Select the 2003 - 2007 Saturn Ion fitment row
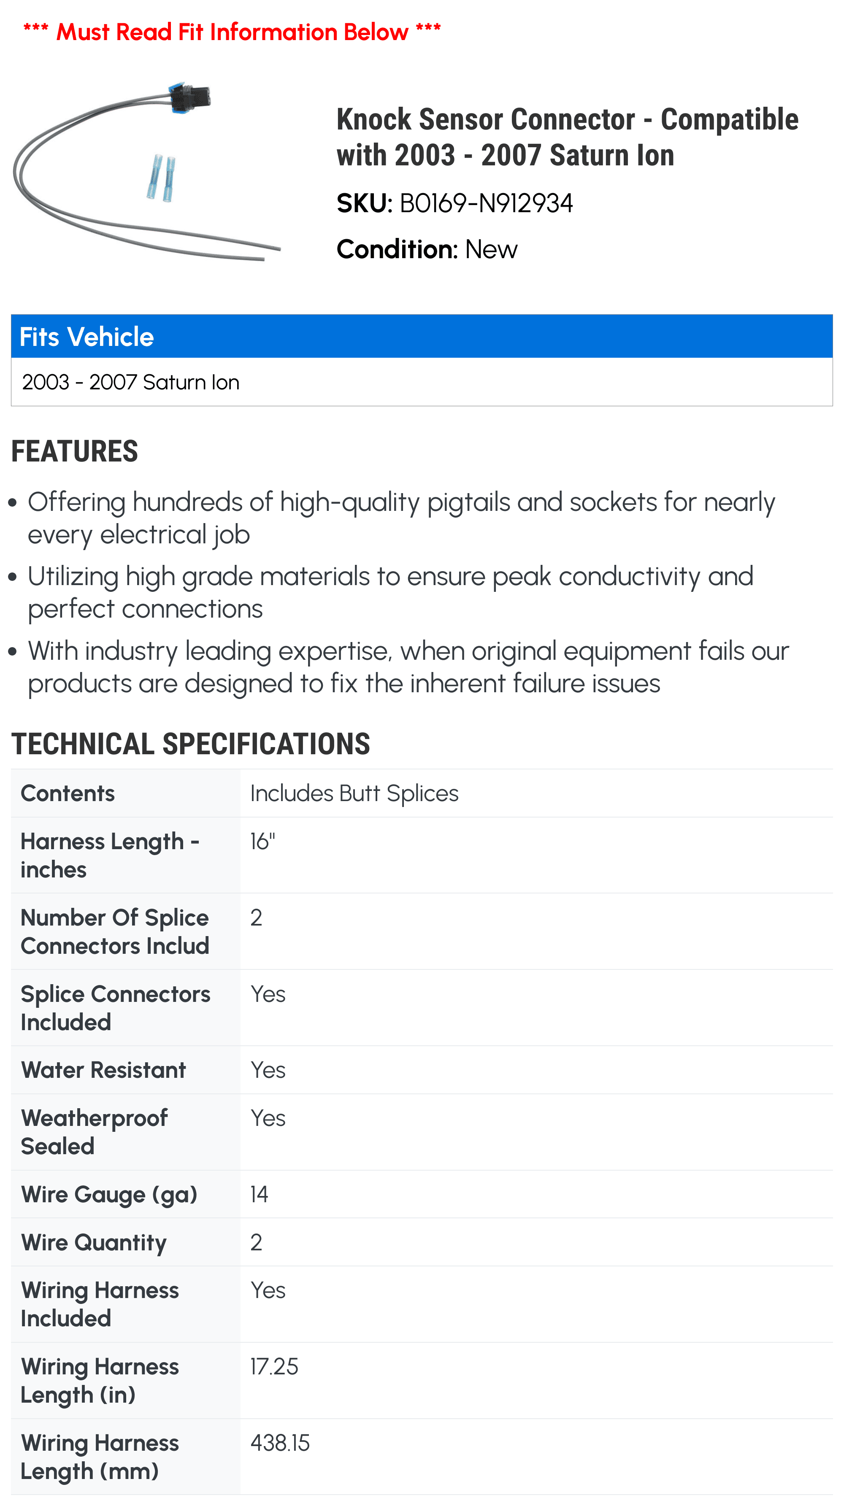Viewport: 844px width, 1506px height. pos(422,382)
